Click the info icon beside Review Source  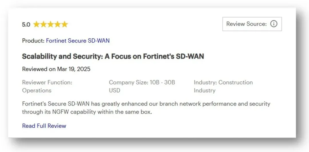pyautogui.click(x=274, y=24)
